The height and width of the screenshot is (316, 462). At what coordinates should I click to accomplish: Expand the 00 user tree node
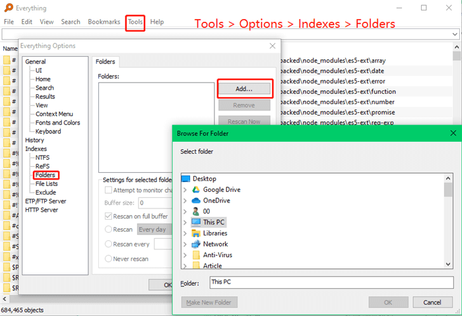[x=185, y=212]
